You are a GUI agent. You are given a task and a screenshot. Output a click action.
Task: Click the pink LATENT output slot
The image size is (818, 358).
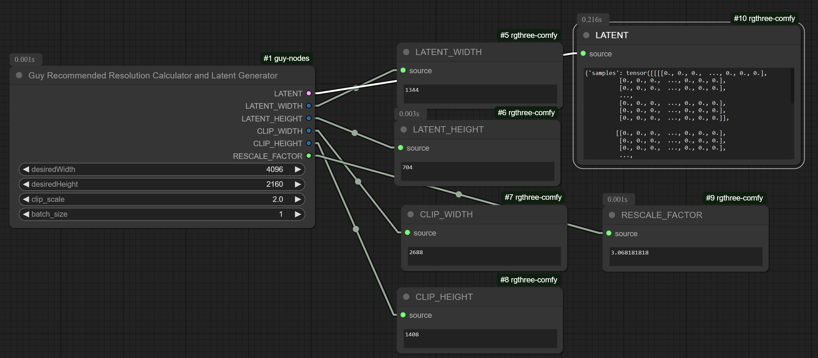point(309,93)
